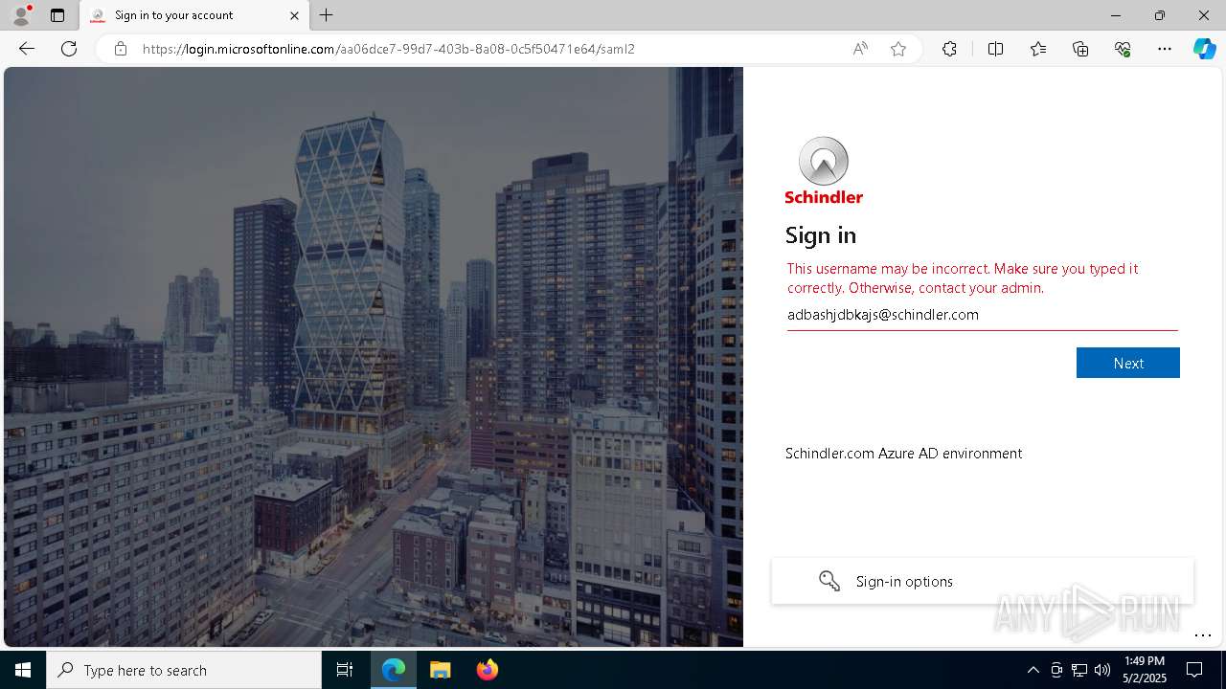Viewport: 1226px width, 689px height.
Task: Open Collections icon
Action: tap(1080, 49)
